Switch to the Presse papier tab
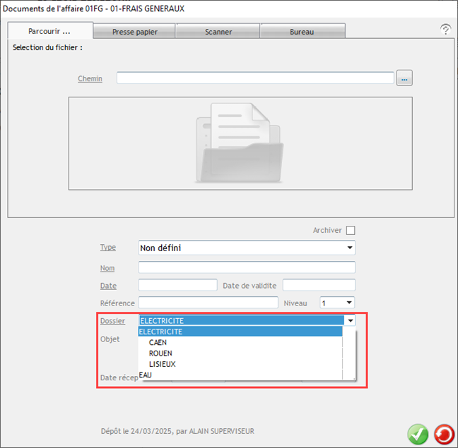The image size is (458, 448). pos(134,32)
